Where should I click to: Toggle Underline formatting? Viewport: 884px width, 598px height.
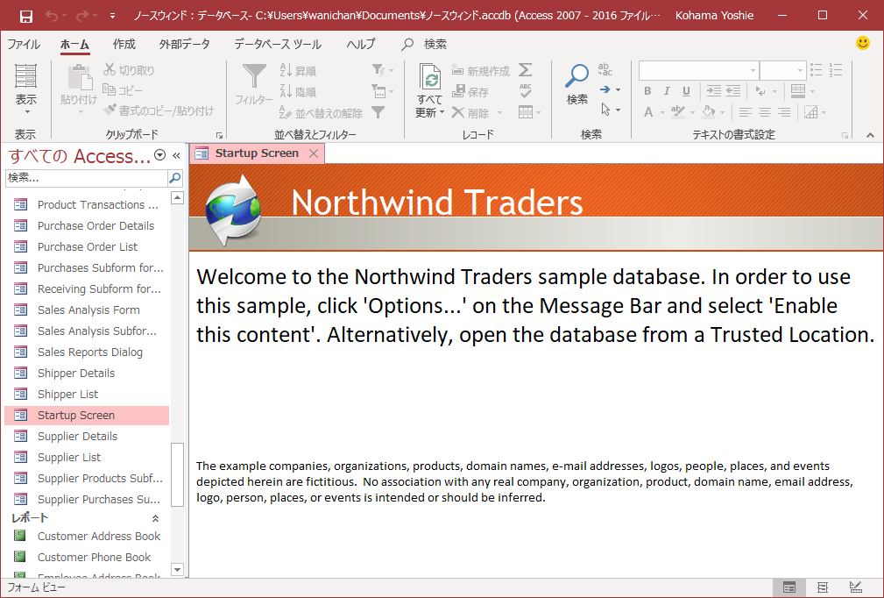pyautogui.click(x=686, y=91)
